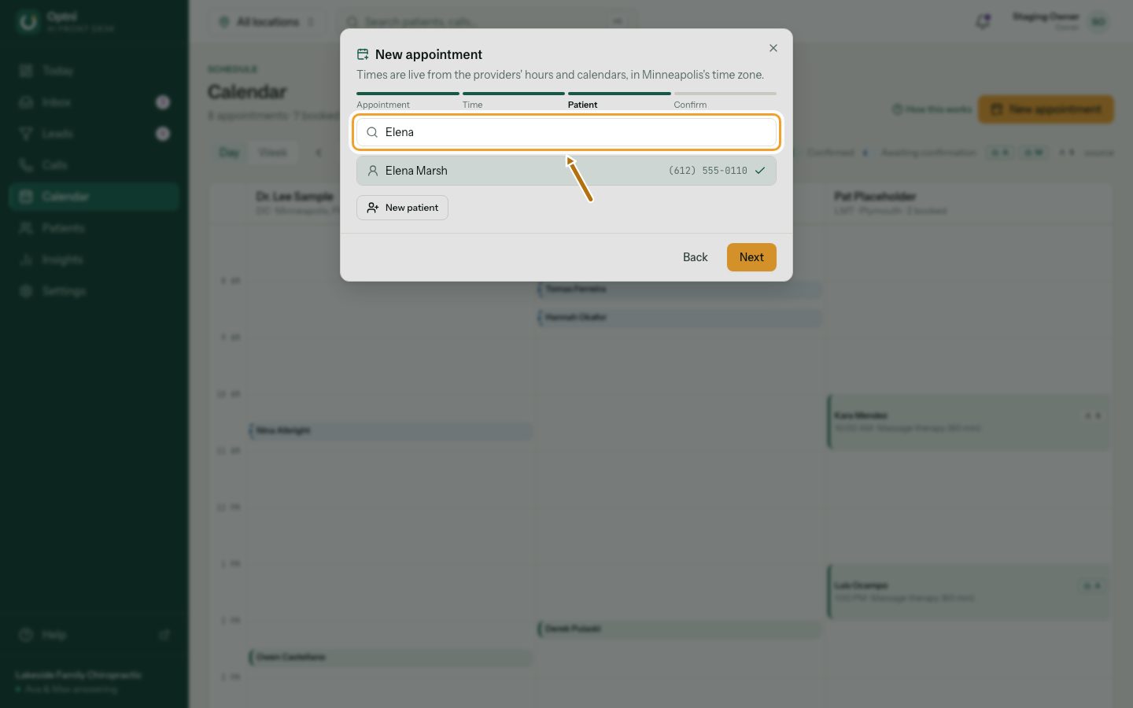
Task: Click the notification bell in the top bar
Action: (983, 21)
